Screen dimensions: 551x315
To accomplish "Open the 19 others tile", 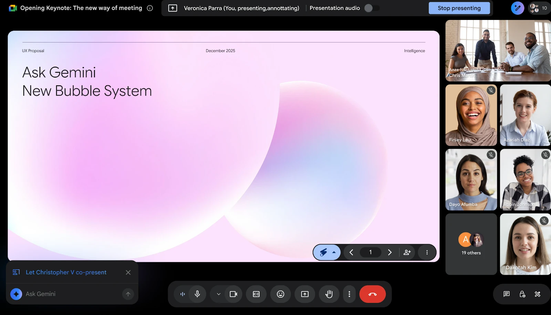I will (471, 244).
